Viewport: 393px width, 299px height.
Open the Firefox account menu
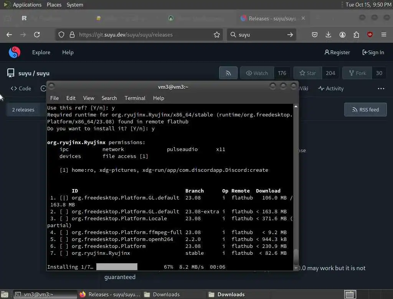342,35
